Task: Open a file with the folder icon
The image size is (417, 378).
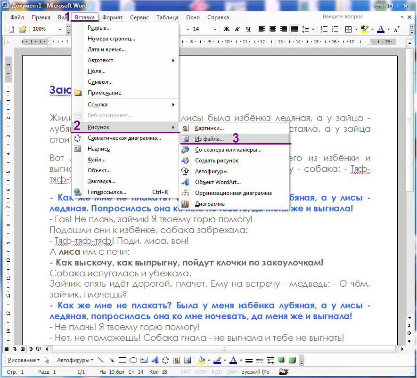Action: point(23,29)
